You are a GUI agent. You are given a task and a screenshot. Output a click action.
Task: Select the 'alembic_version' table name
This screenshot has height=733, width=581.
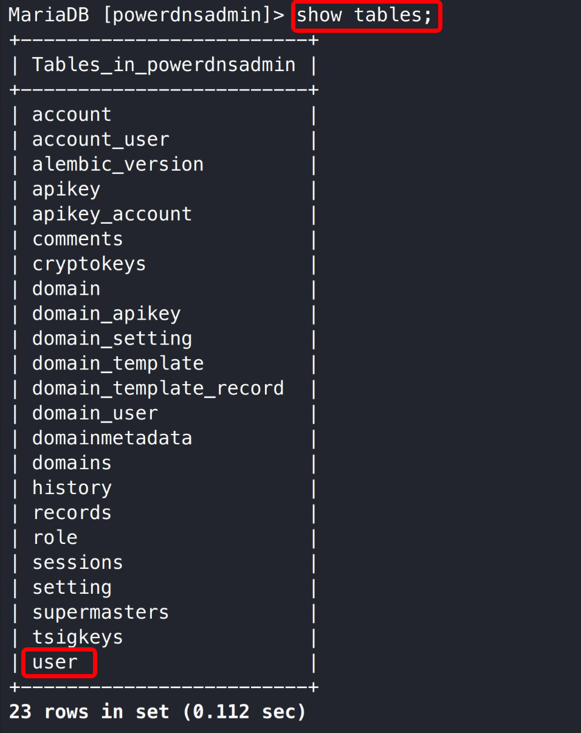(x=117, y=165)
